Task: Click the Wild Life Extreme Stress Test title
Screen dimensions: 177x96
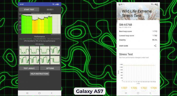Action: coord(137,14)
